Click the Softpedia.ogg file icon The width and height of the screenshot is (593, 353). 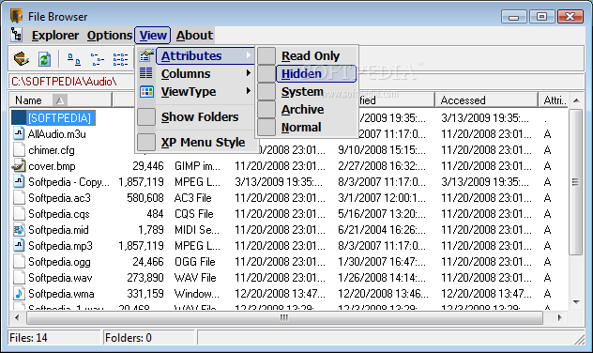[x=19, y=261]
